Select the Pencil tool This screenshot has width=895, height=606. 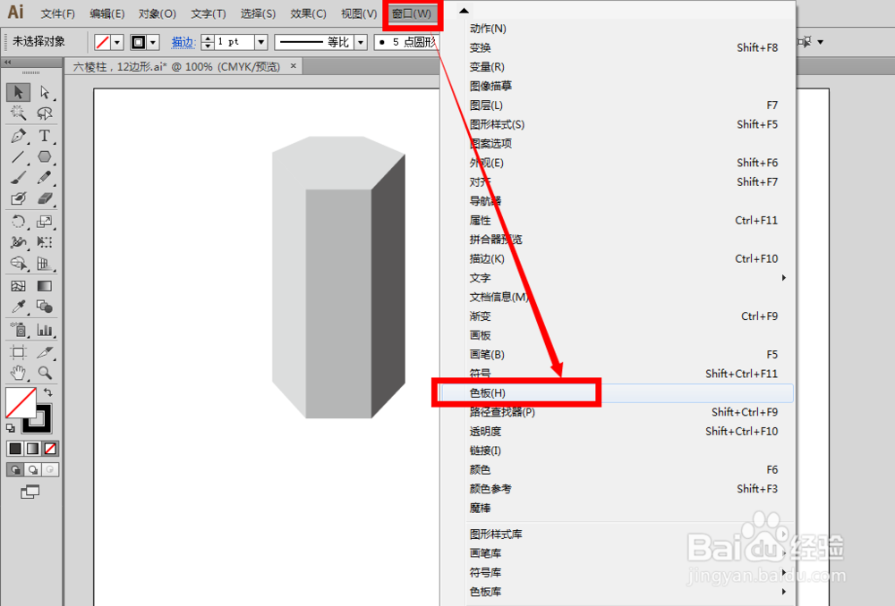point(45,178)
